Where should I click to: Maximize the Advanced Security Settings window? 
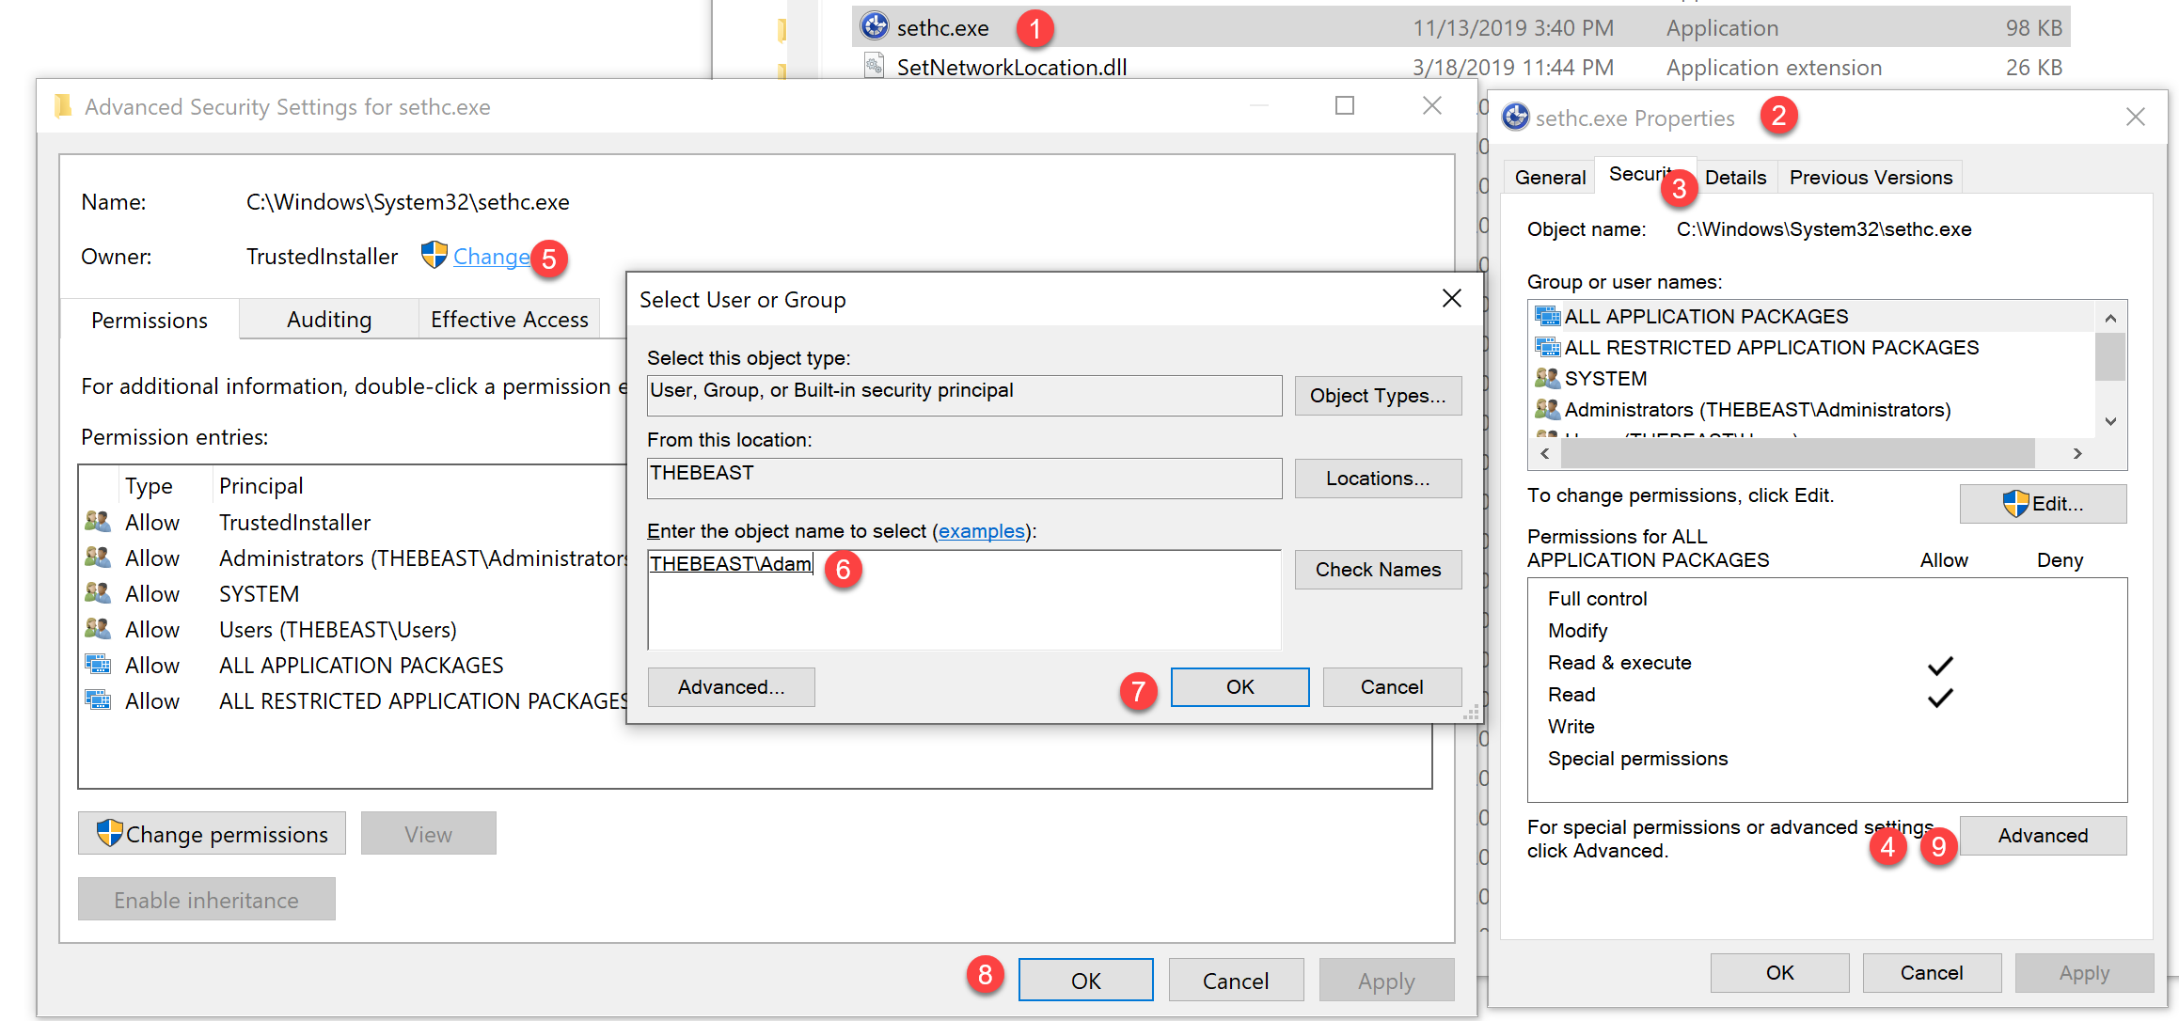1345,105
